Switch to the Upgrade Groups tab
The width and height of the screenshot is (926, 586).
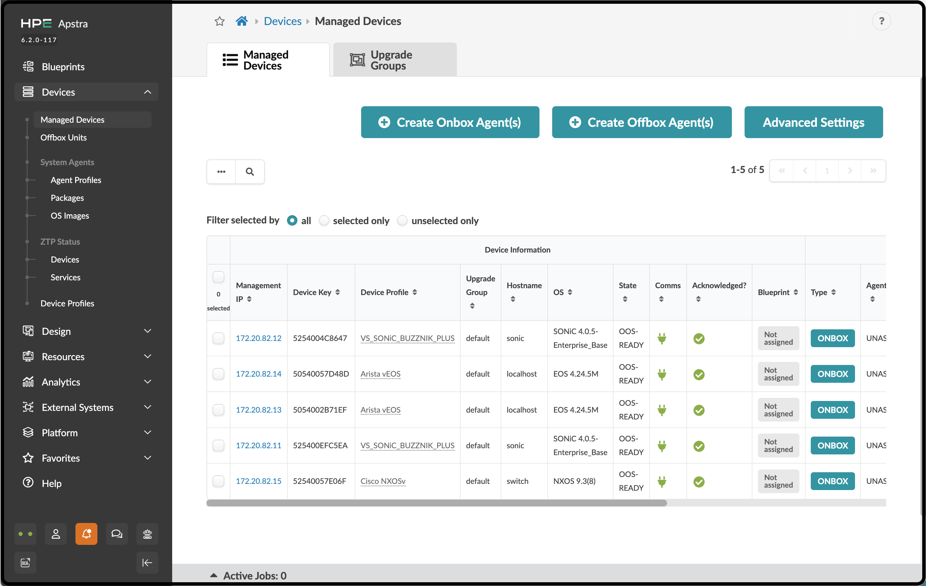pyautogui.click(x=395, y=60)
